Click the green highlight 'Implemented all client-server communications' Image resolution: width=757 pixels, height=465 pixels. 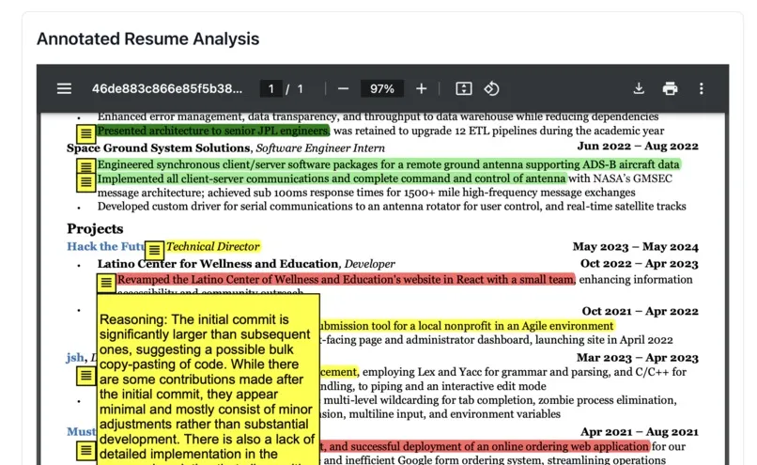(332, 178)
